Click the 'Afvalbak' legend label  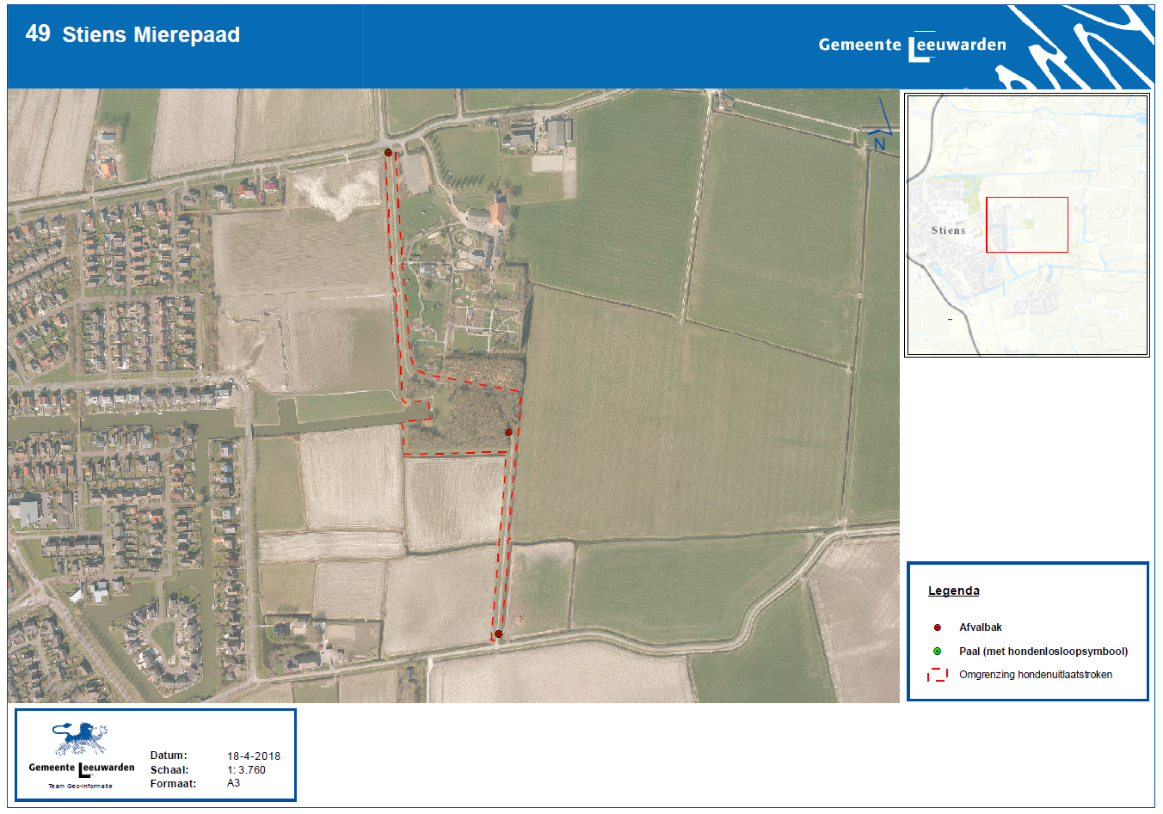(x=981, y=627)
